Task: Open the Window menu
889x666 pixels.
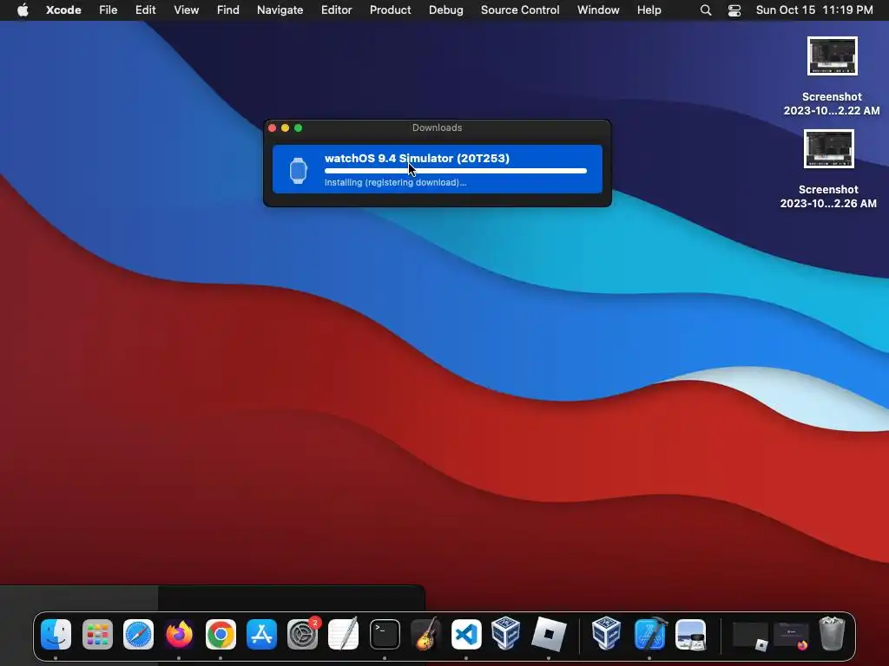Action: pos(598,10)
